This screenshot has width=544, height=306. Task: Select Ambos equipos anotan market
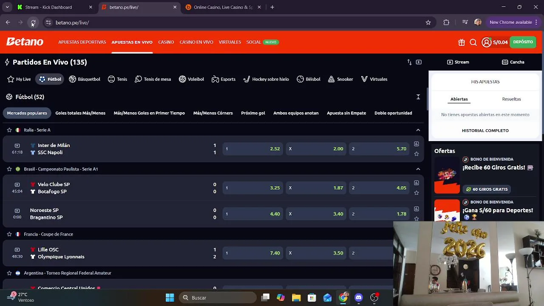click(x=296, y=113)
